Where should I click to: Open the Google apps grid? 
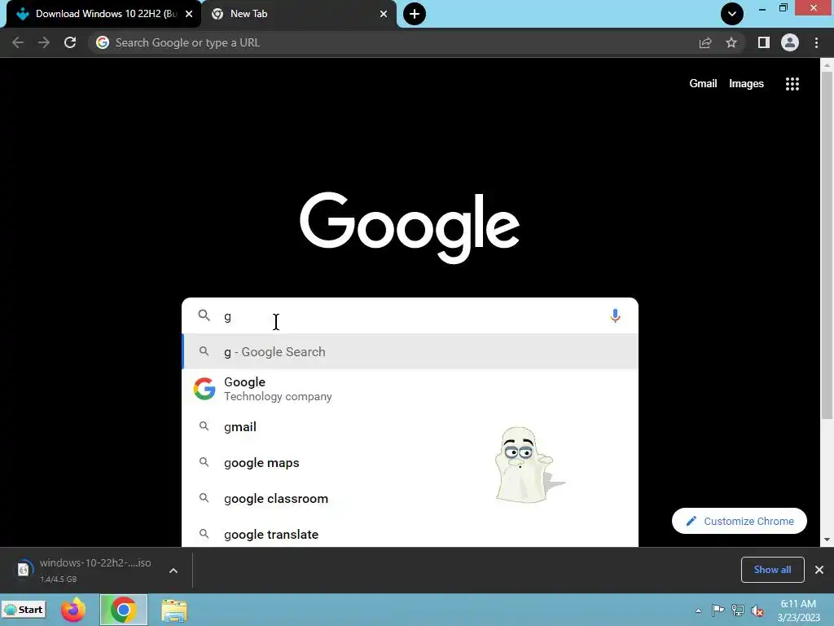point(792,84)
